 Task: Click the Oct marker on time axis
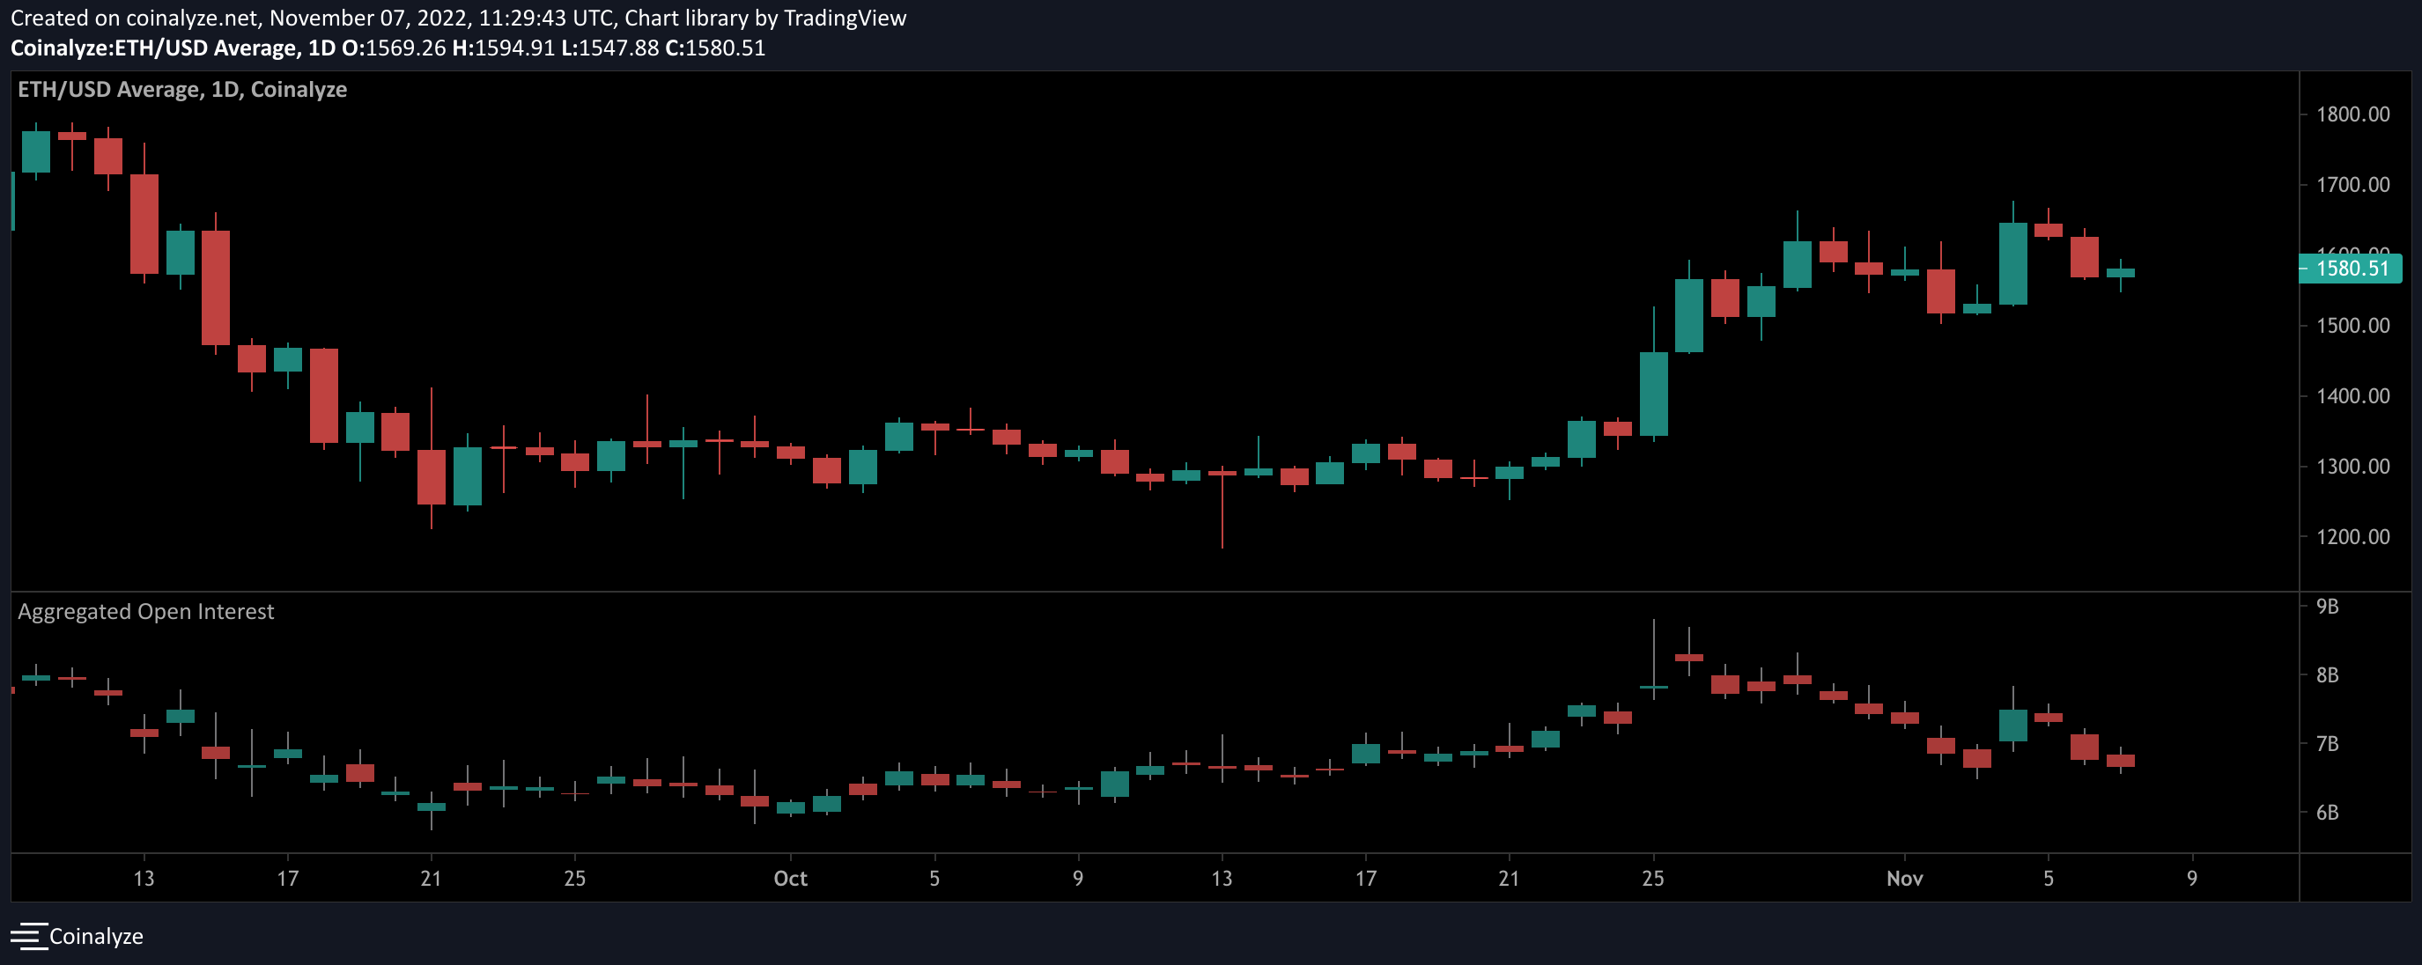(x=790, y=879)
